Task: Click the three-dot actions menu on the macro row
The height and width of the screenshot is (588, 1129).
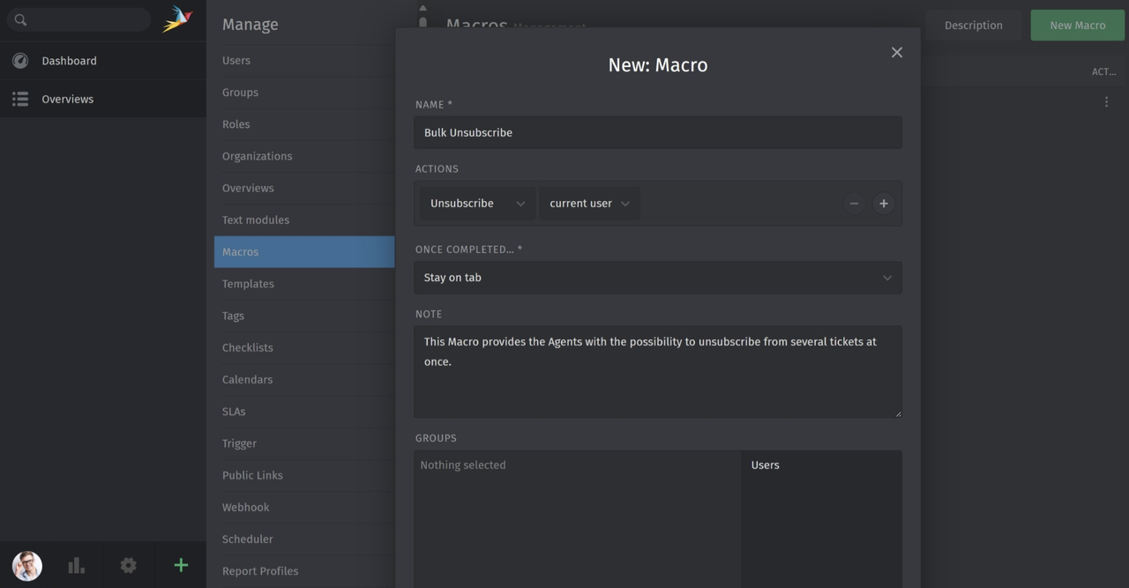Action: coord(1106,100)
